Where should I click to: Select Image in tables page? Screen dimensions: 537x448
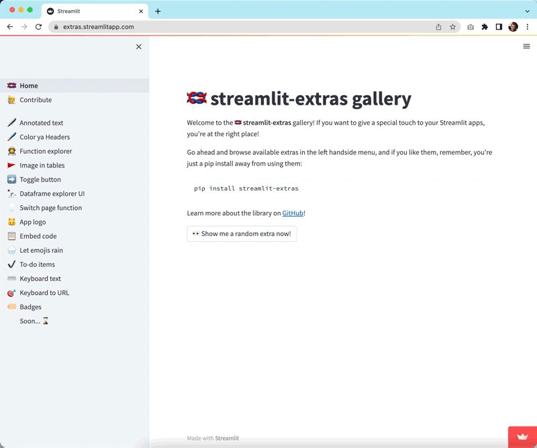(42, 165)
